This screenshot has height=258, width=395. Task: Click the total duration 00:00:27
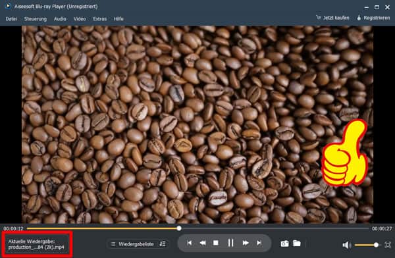tap(382, 229)
